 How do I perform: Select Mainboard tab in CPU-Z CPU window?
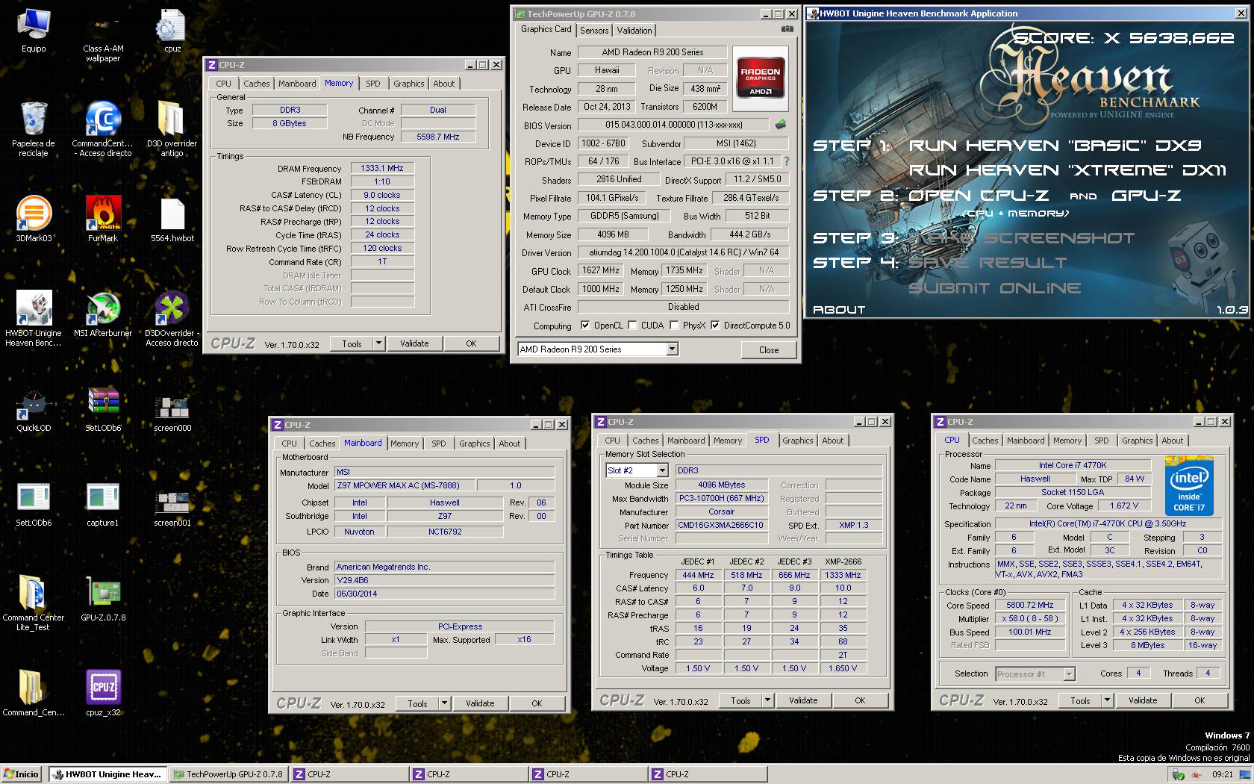[1026, 441]
